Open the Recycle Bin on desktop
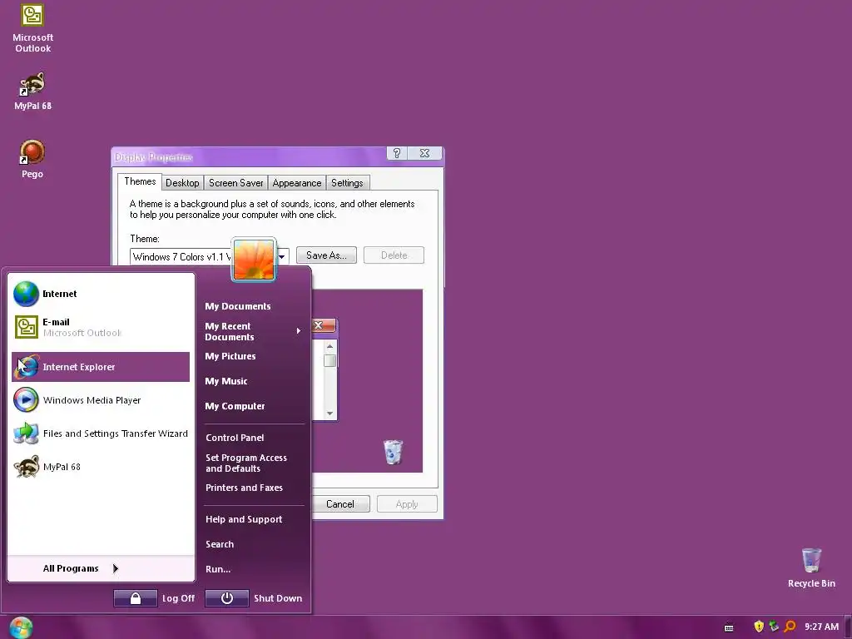Screen dimensions: 852x639 [x=811, y=567]
